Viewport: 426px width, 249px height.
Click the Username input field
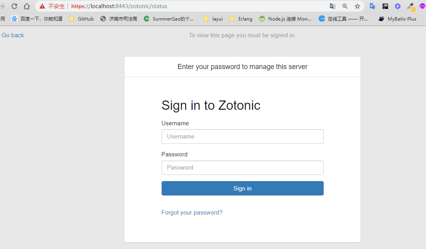coord(242,137)
